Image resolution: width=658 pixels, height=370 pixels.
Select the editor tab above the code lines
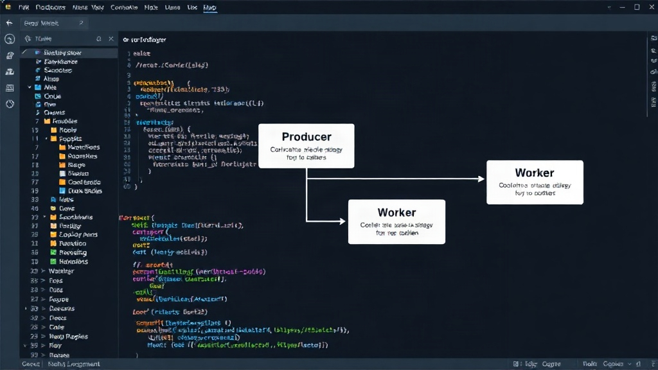pyautogui.click(x=145, y=40)
